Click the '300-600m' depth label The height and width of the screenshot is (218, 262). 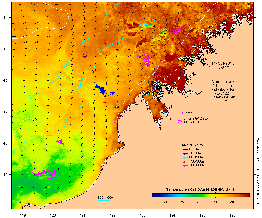tap(197, 165)
